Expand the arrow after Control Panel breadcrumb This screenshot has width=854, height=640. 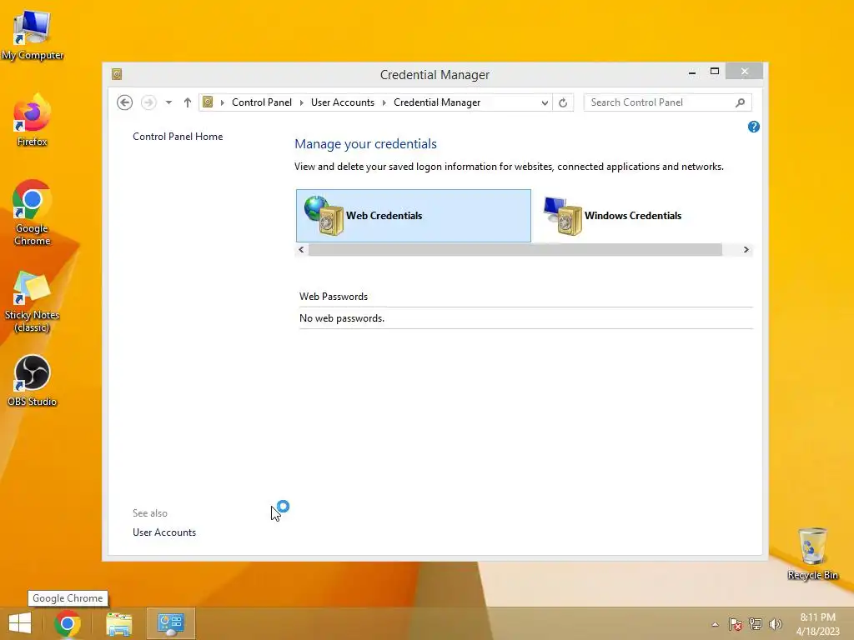point(302,102)
